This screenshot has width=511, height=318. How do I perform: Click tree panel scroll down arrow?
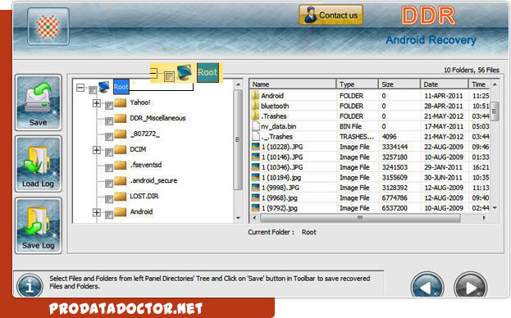(x=238, y=218)
